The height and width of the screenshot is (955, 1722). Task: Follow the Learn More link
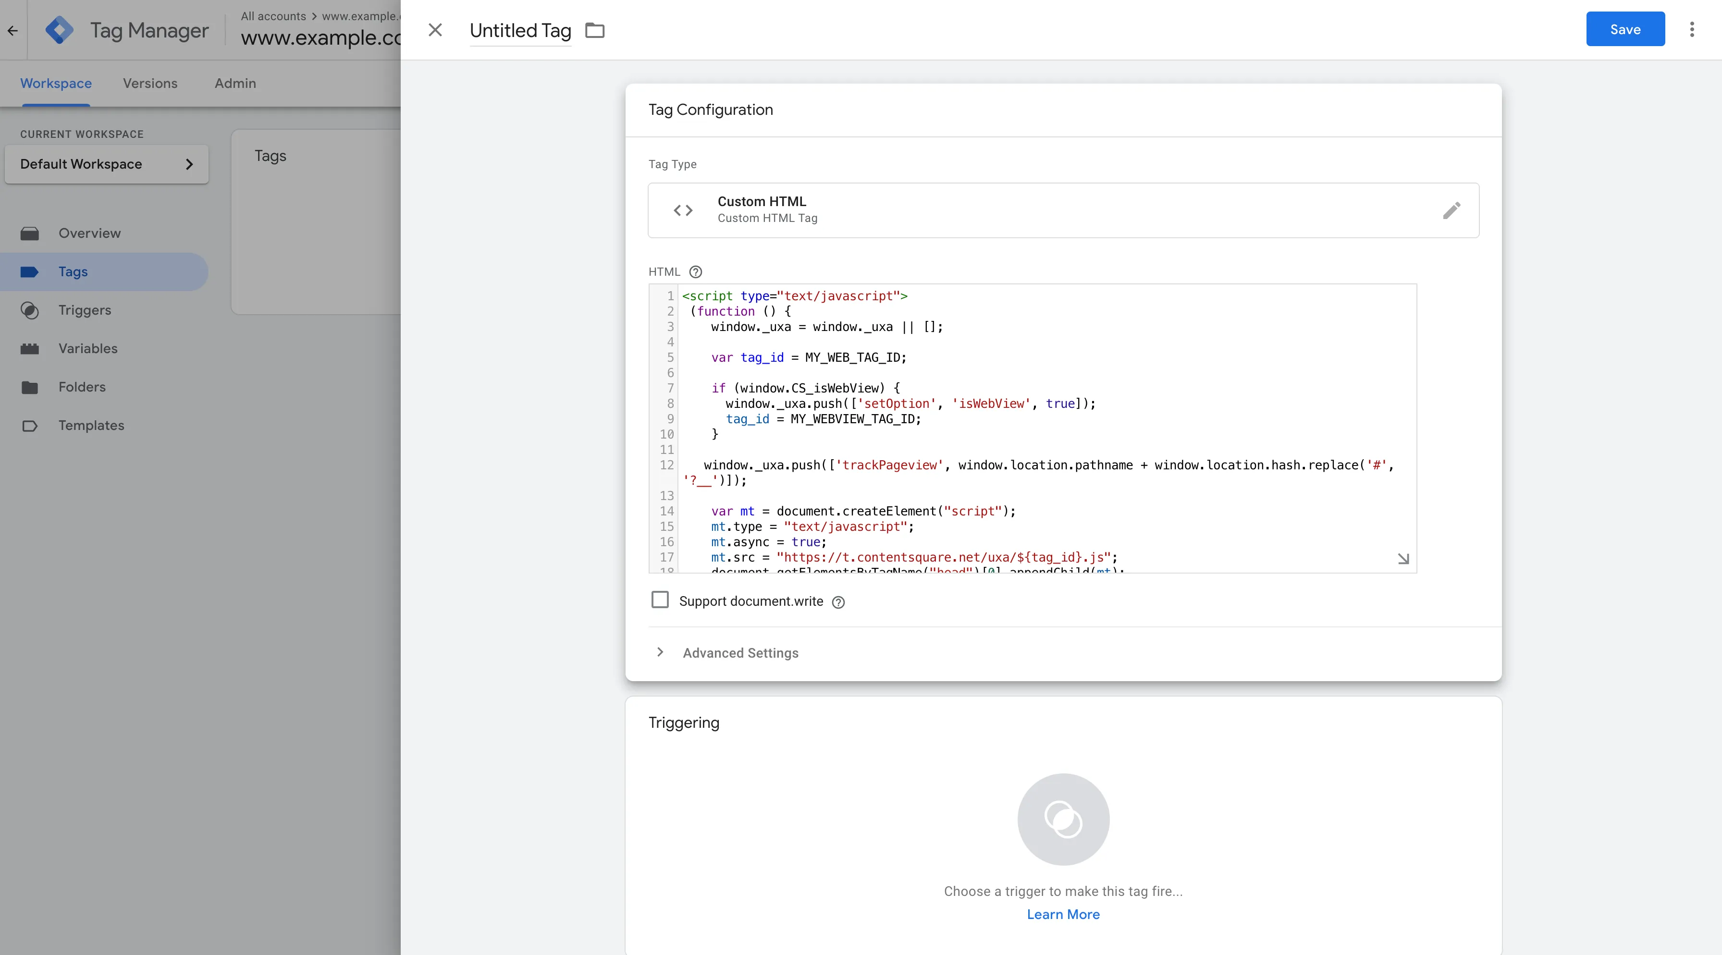(1063, 914)
